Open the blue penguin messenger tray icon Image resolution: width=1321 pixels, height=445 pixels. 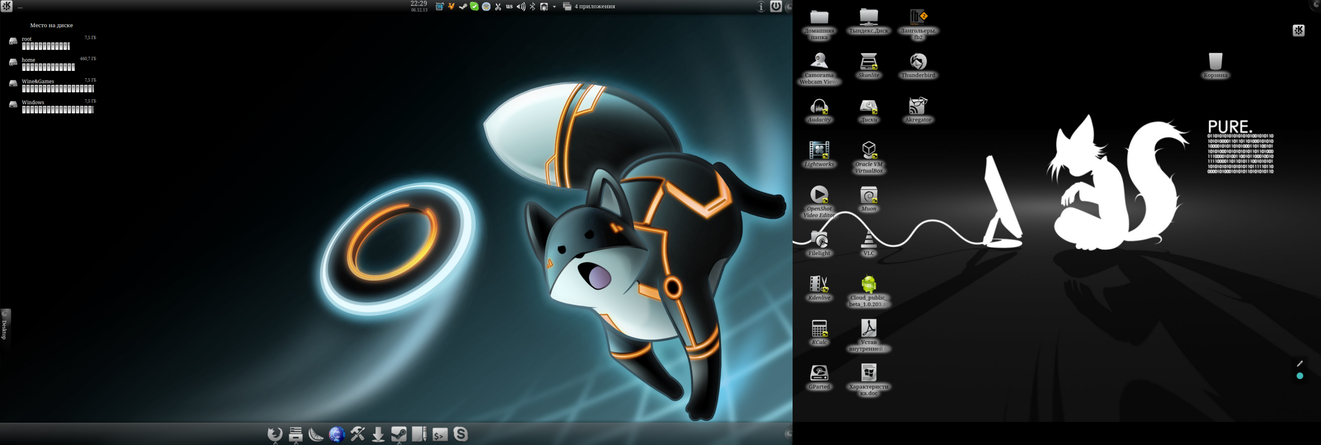click(486, 7)
